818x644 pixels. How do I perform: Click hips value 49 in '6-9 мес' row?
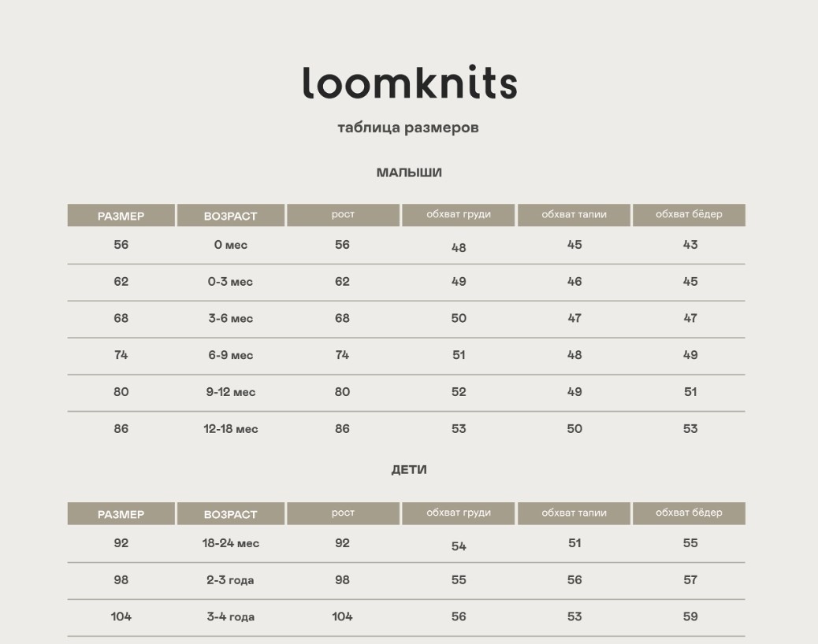pos(690,355)
